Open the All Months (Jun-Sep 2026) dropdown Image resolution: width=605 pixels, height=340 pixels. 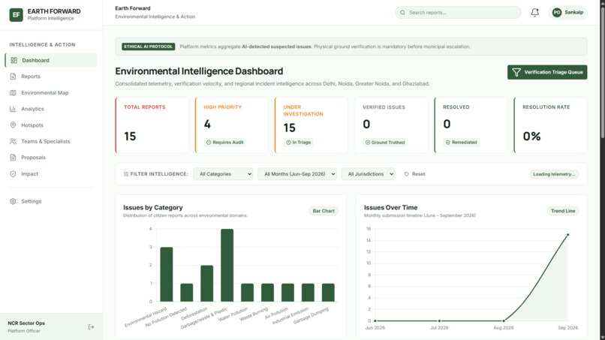click(x=297, y=174)
